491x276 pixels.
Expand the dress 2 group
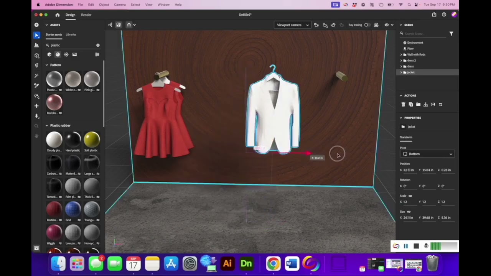click(401, 61)
